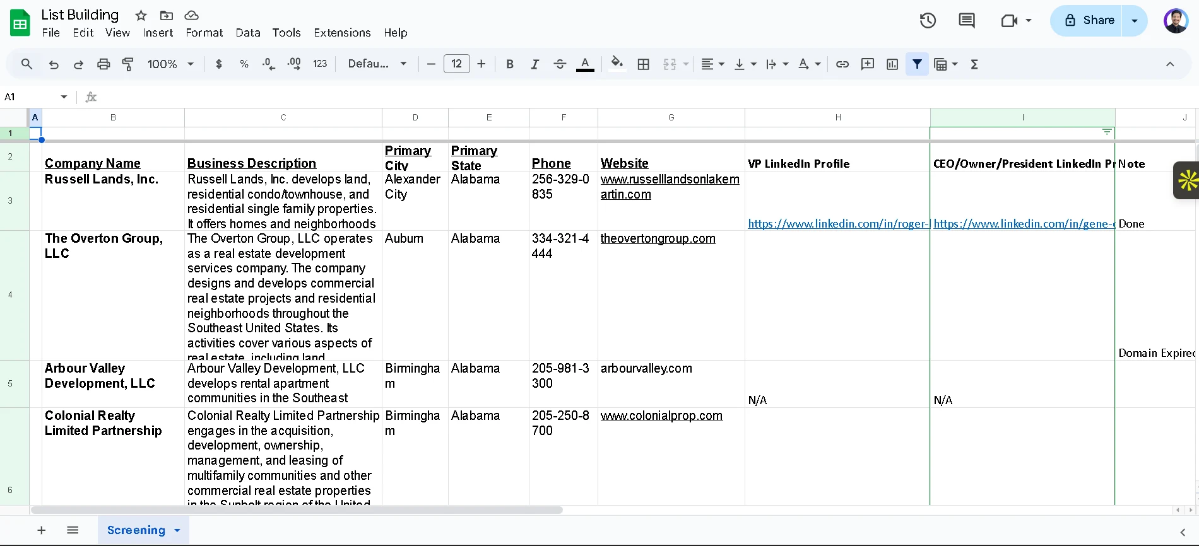Open the www.colonialprop.com website link
This screenshot has width=1199, height=546.
point(661,415)
